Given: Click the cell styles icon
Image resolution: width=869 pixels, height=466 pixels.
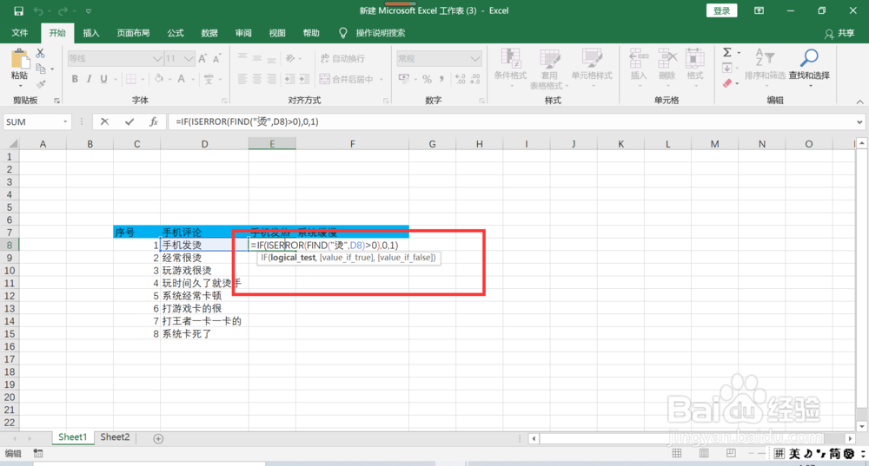Looking at the screenshot, I should (592, 58).
